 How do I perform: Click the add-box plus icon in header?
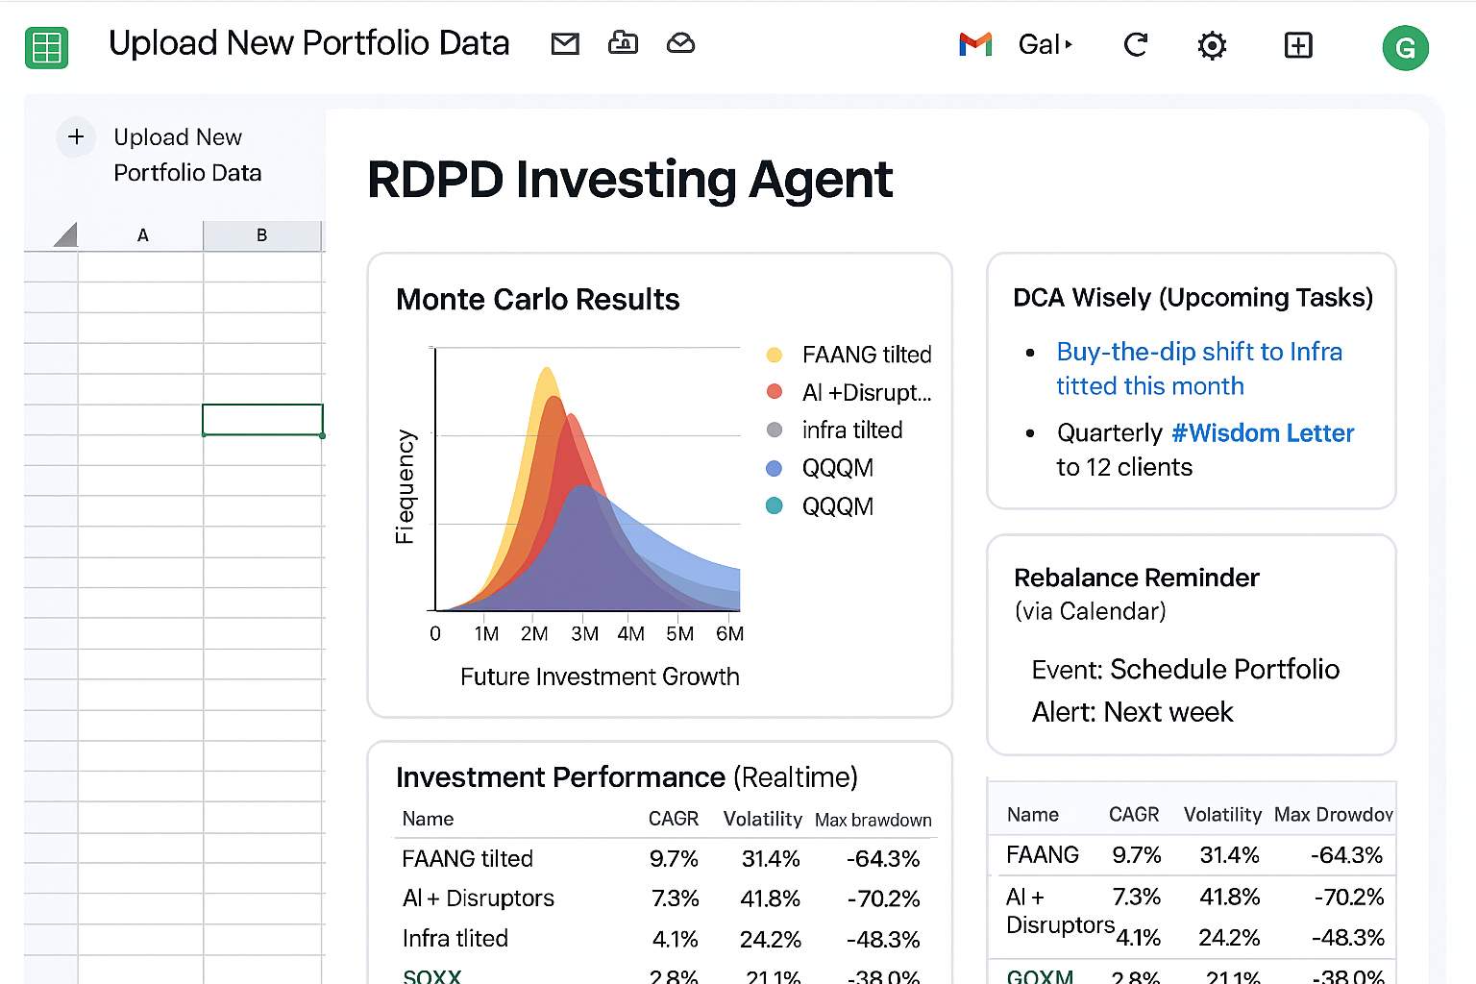coord(1298,45)
